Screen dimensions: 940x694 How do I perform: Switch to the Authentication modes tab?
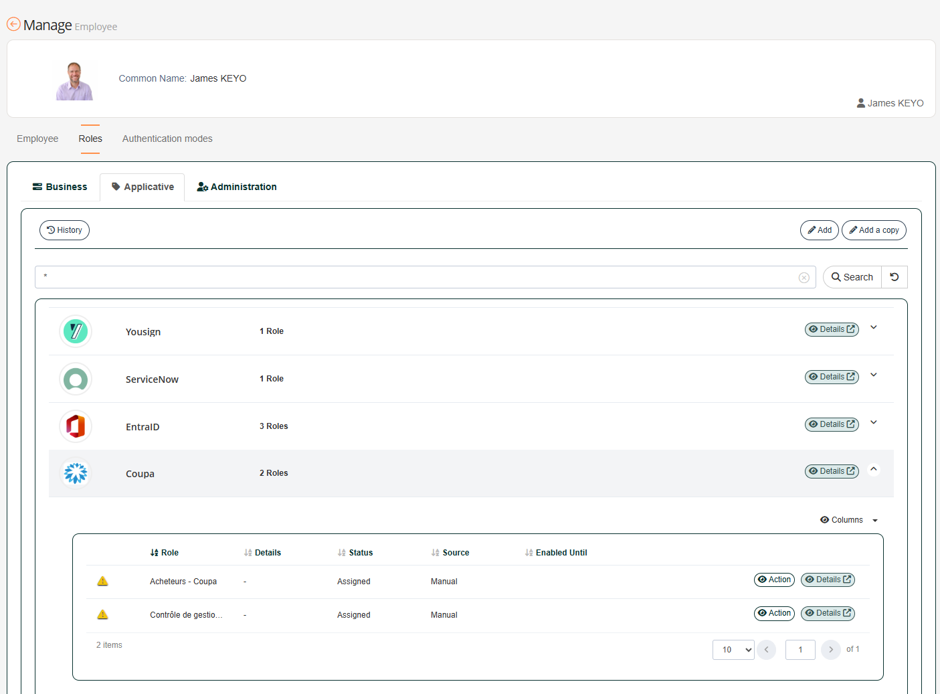coord(167,139)
